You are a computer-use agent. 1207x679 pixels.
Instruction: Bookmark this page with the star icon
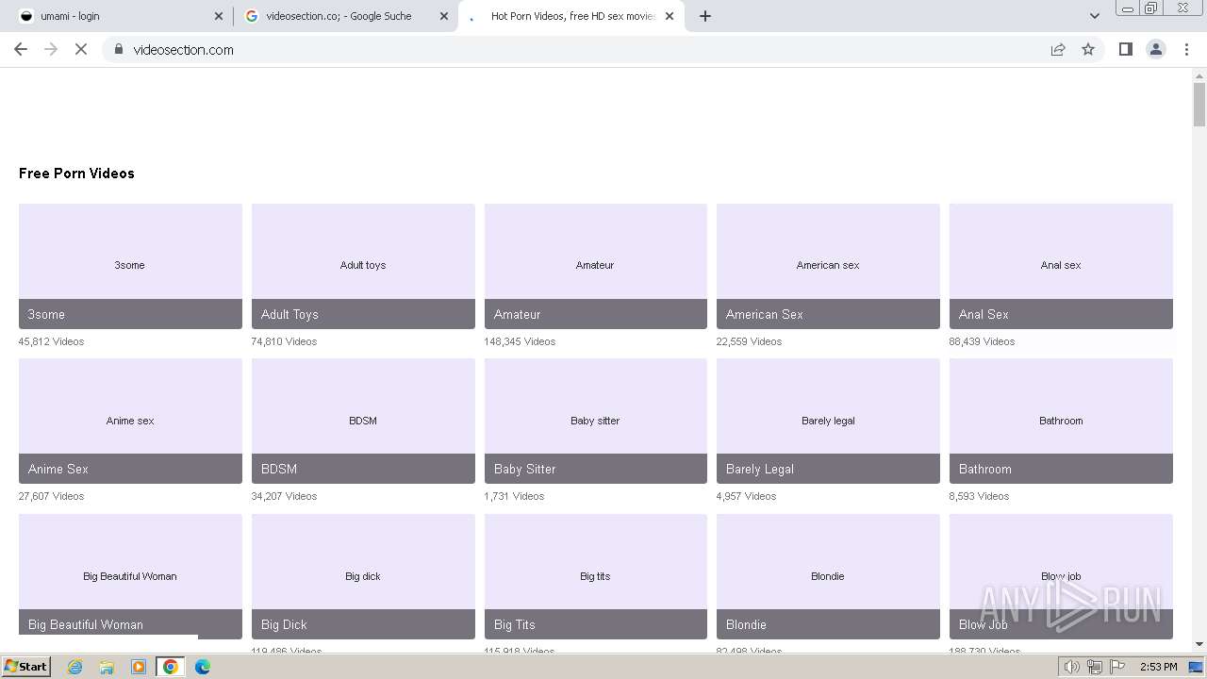click(1088, 49)
